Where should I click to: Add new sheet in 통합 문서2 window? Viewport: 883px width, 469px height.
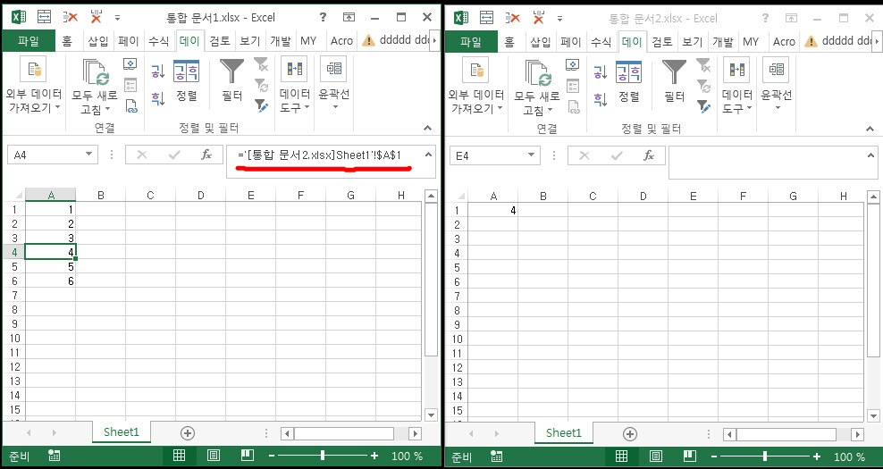tap(630, 433)
